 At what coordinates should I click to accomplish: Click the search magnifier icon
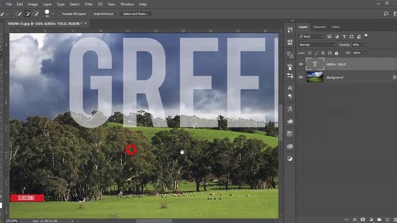point(386,14)
